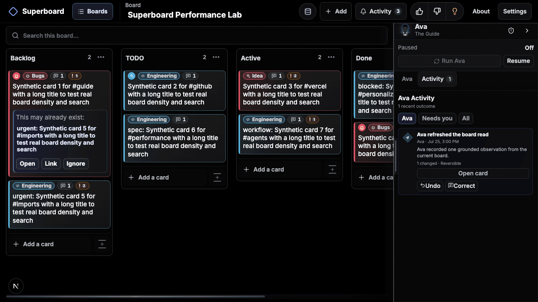Click comment count on spec Synthetic card 6
The width and height of the screenshot is (538, 302).
[x=180, y=120]
